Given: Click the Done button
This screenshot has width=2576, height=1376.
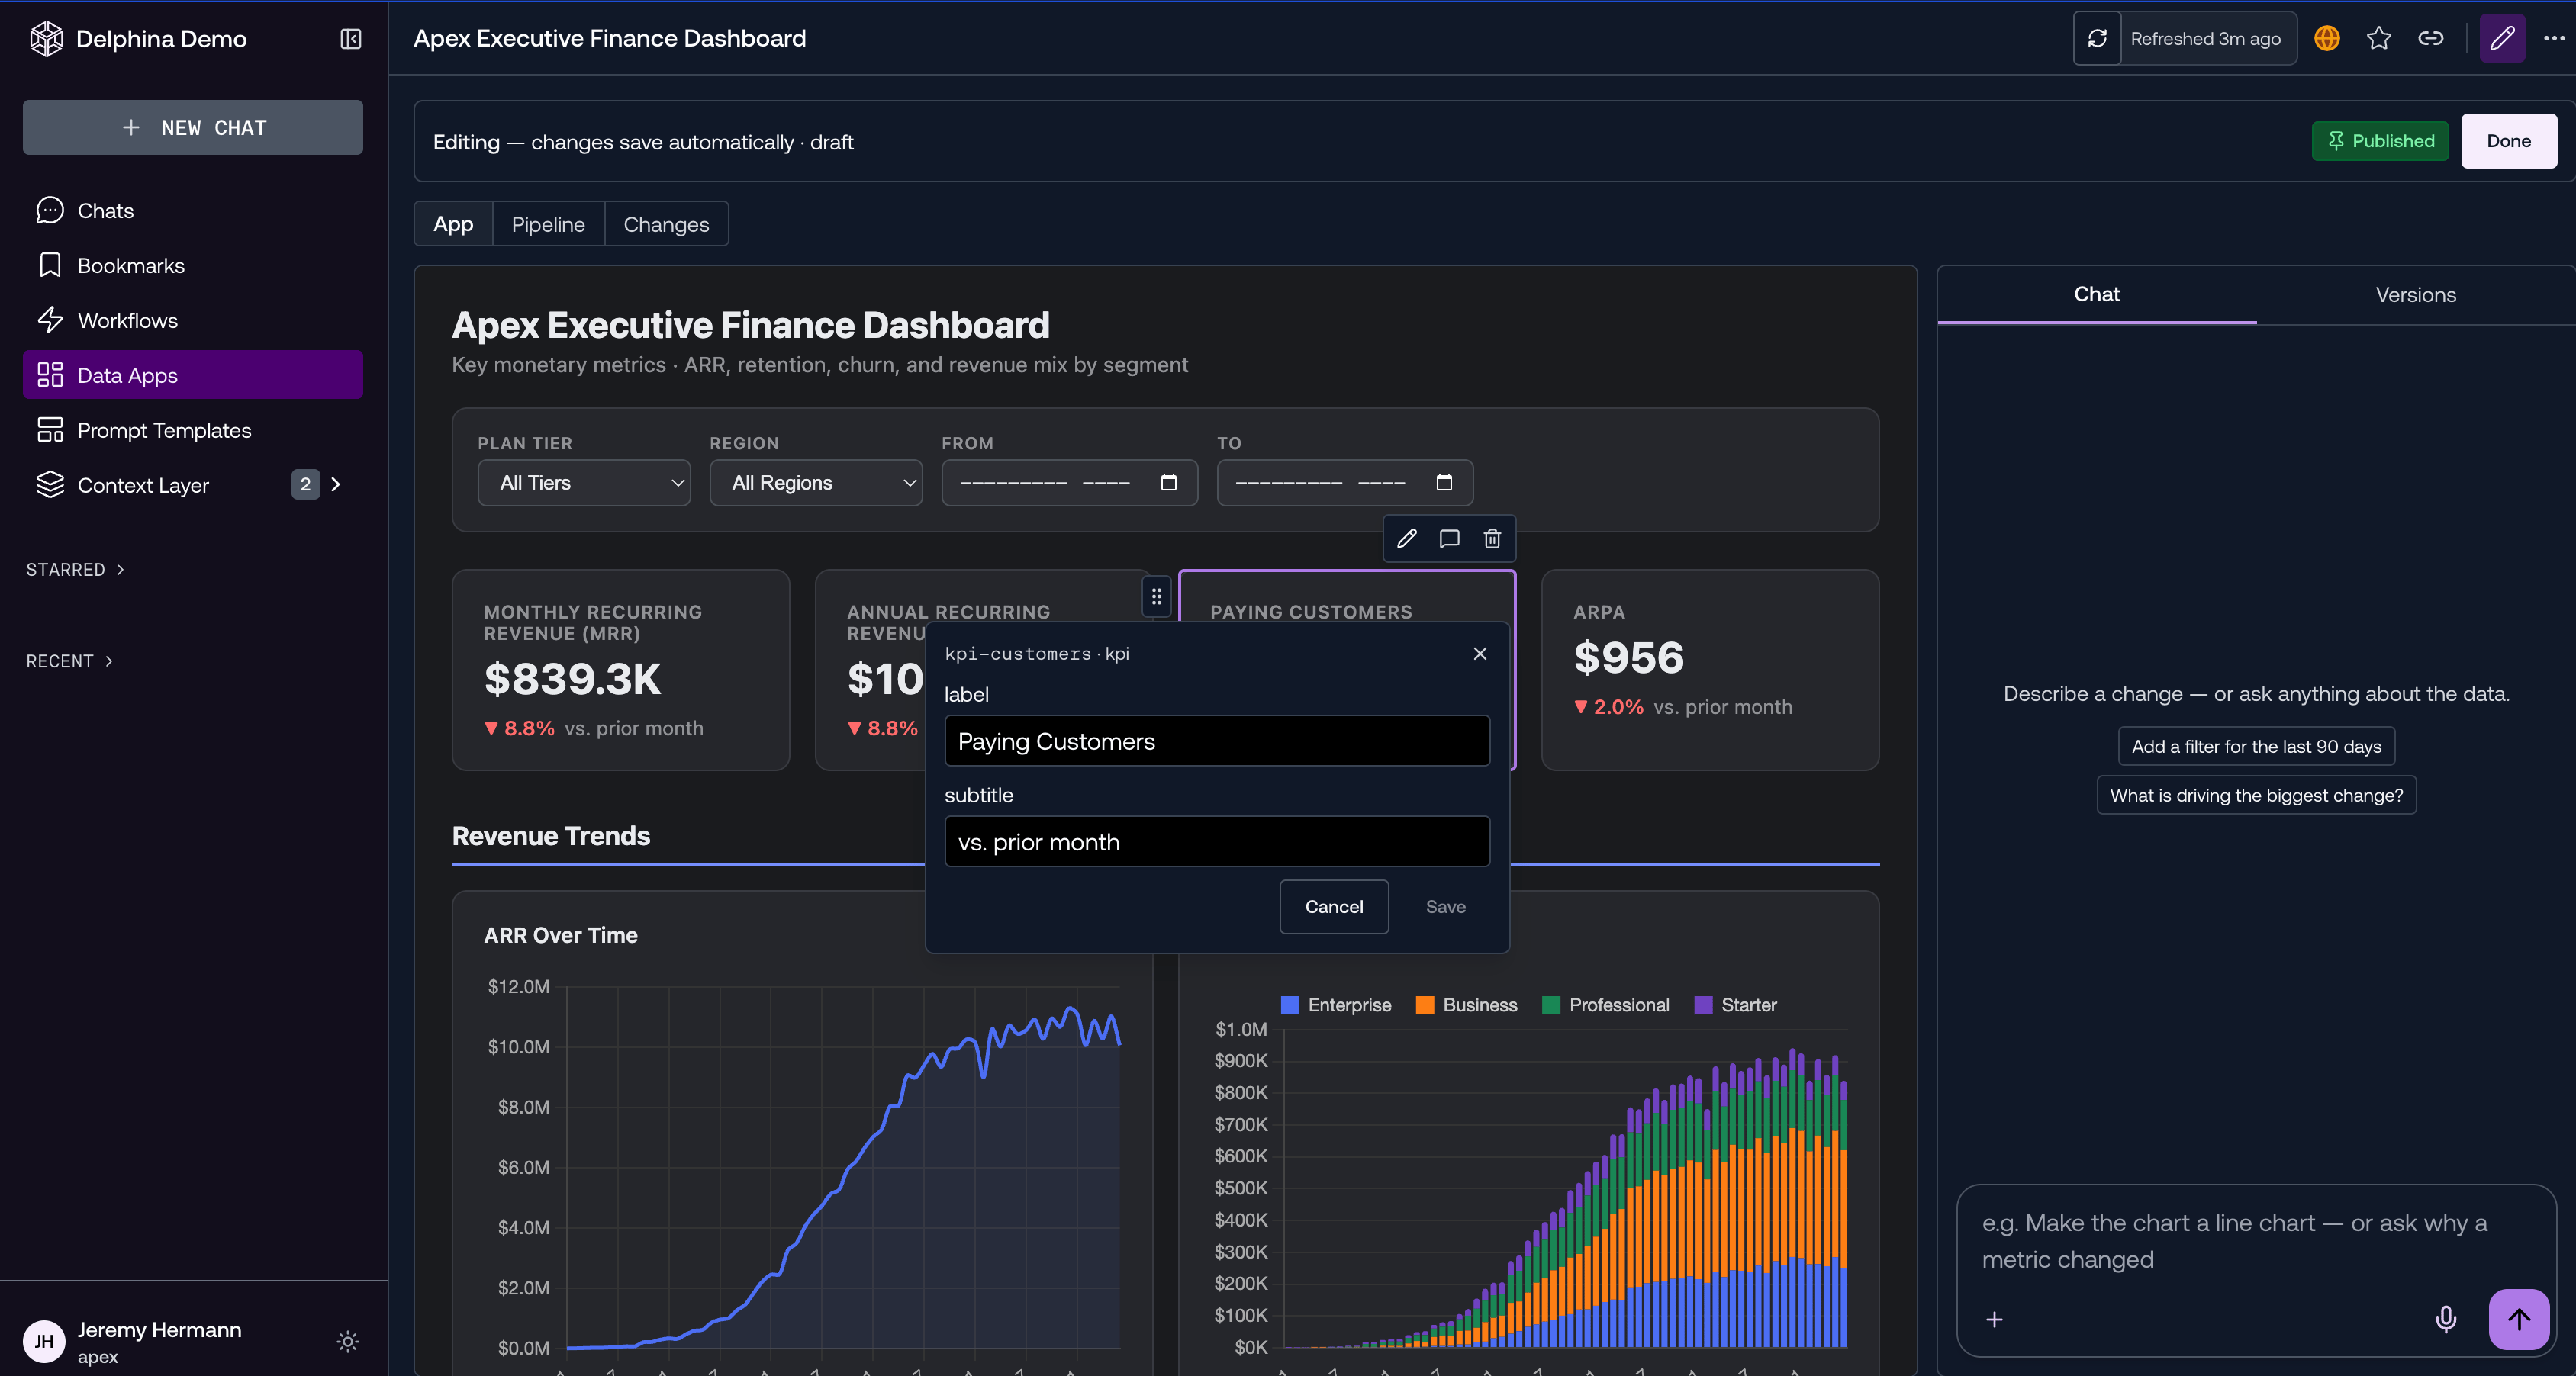Looking at the screenshot, I should click(2508, 141).
